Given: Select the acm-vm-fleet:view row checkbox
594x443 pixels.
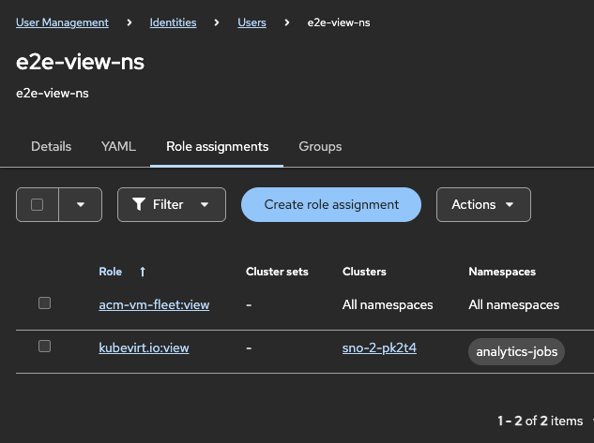Looking at the screenshot, I should [x=44, y=303].
